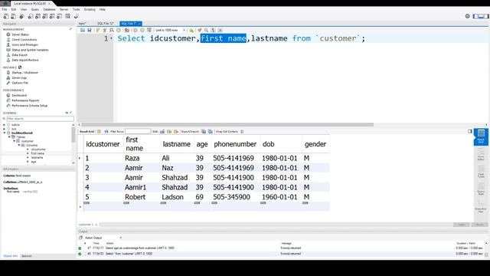
Task: Open the Action Output dropdown
Action: click(x=103, y=238)
